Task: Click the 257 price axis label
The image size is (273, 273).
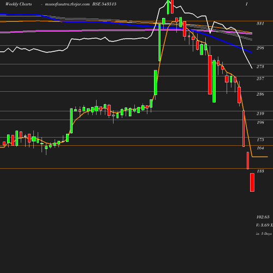Action: point(260,79)
